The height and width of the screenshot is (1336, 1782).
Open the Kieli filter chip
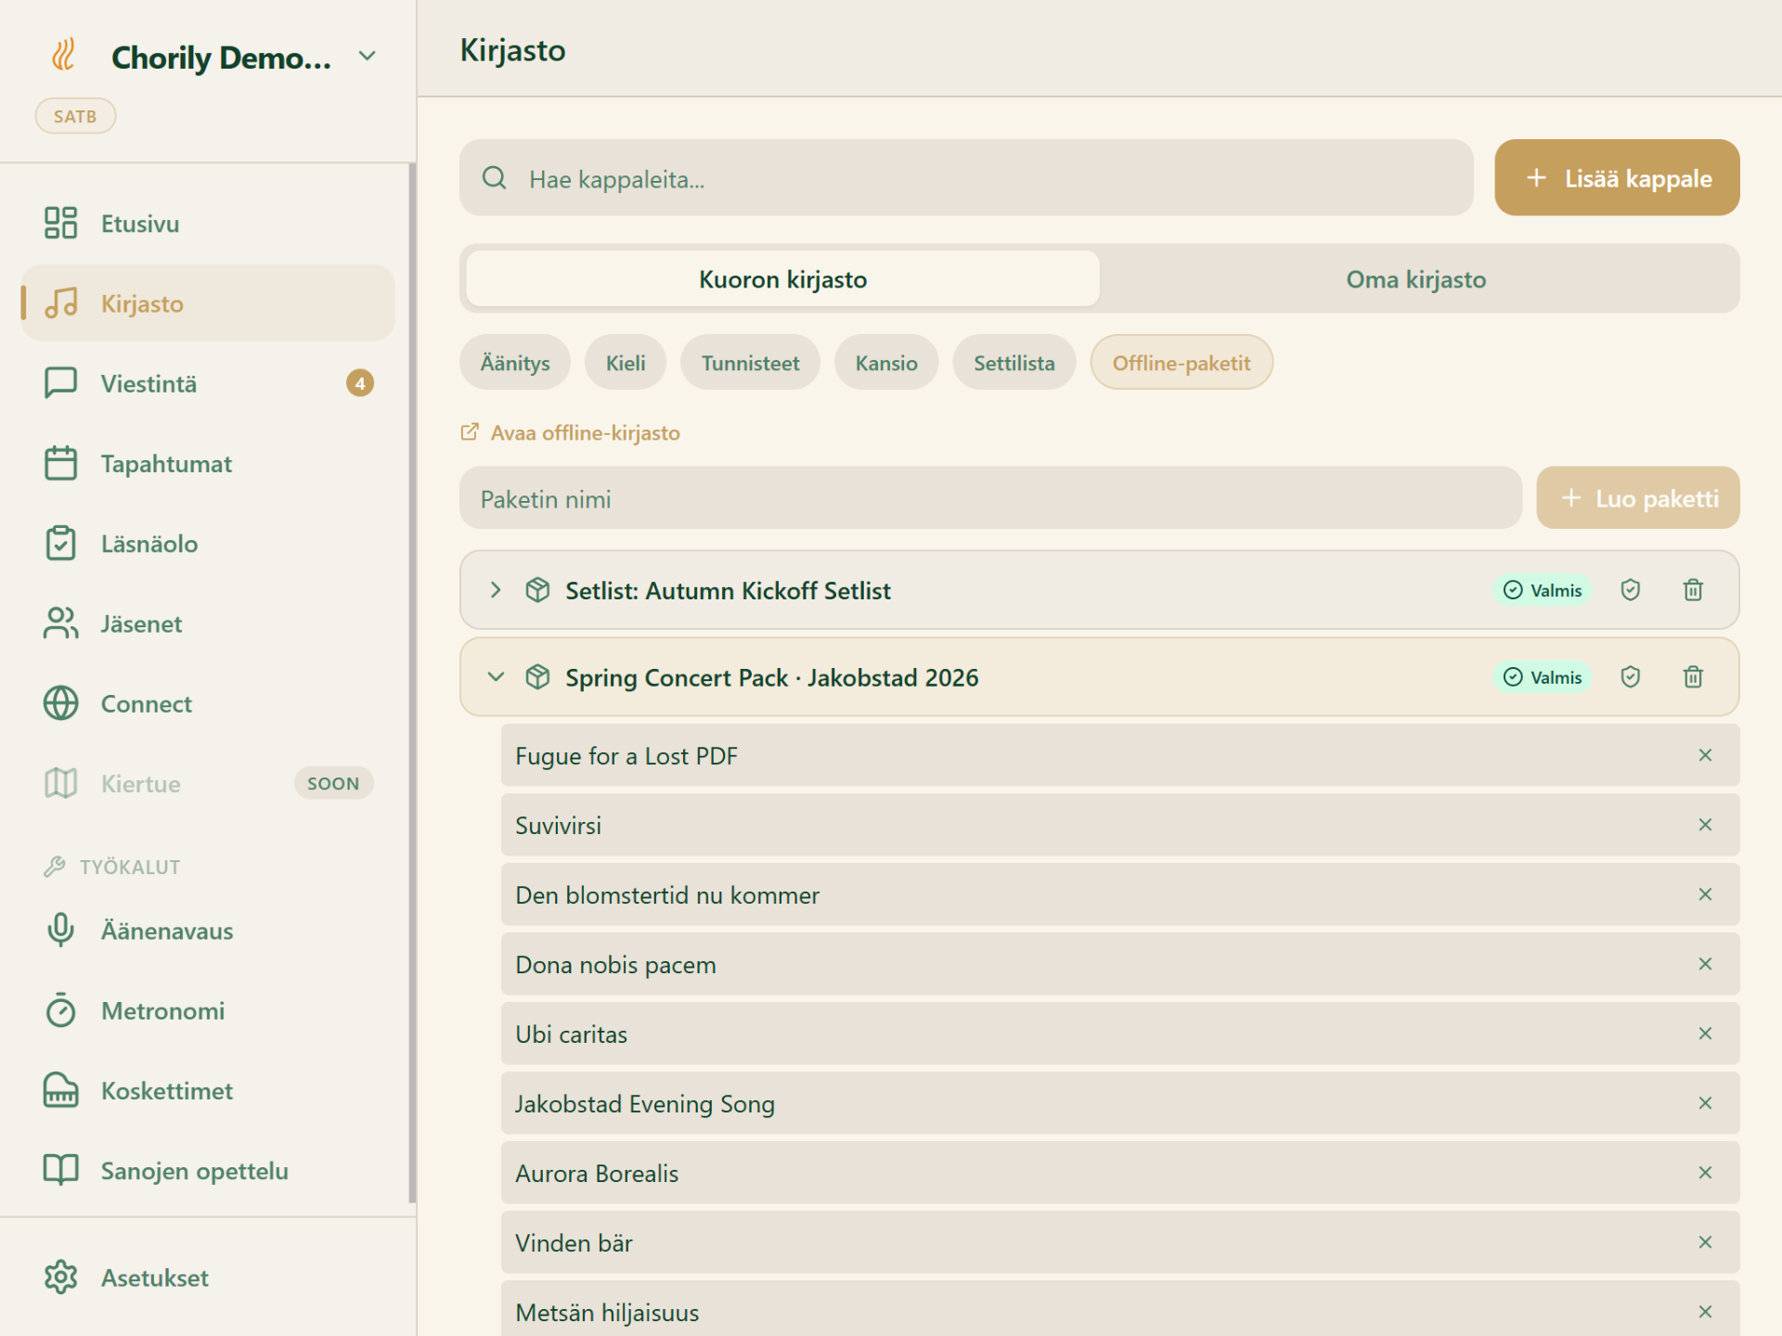coord(626,363)
